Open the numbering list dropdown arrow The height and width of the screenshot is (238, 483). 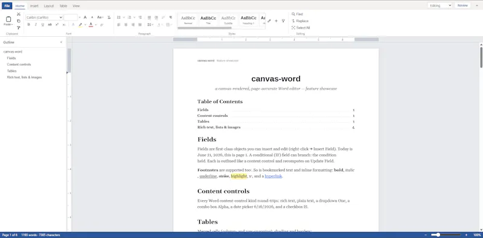[x=134, y=17]
